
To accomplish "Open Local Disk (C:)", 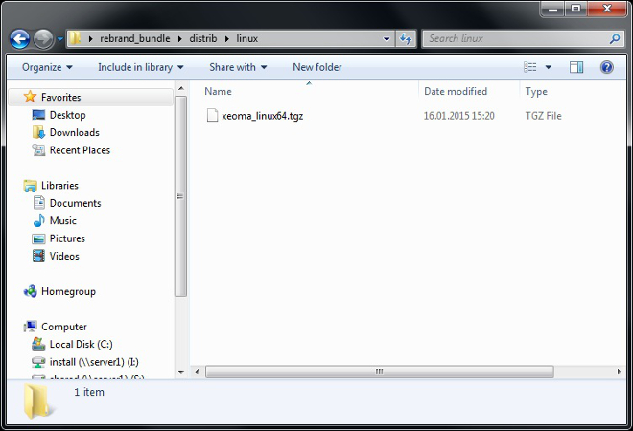I will tap(81, 344).
